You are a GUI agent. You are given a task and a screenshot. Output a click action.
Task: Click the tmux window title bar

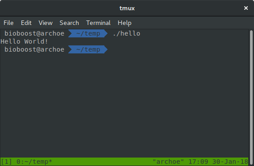(127, 8)
